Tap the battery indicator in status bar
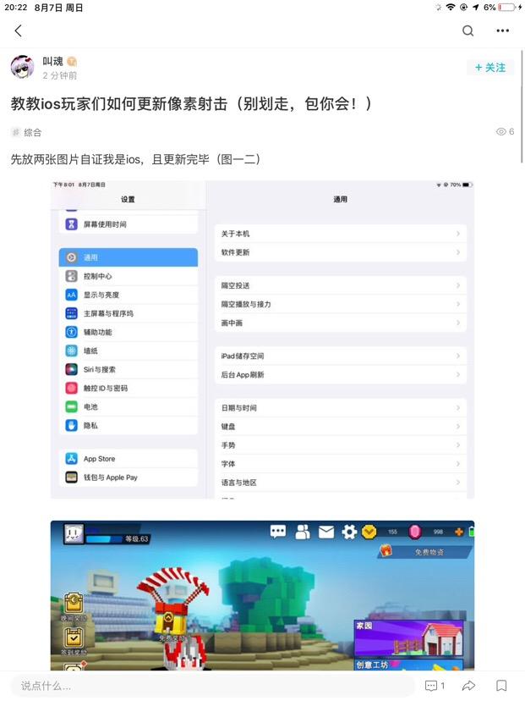Screen dimensions: 525x701 506,7
